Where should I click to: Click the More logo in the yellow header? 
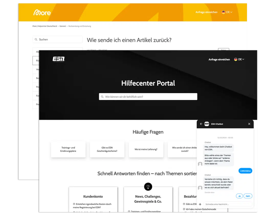click(x=42, y=13)
